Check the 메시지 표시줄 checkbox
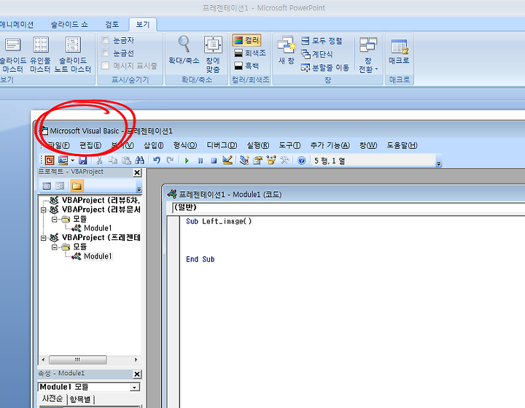This screenshot has height=408, width=525. (106, 66)
